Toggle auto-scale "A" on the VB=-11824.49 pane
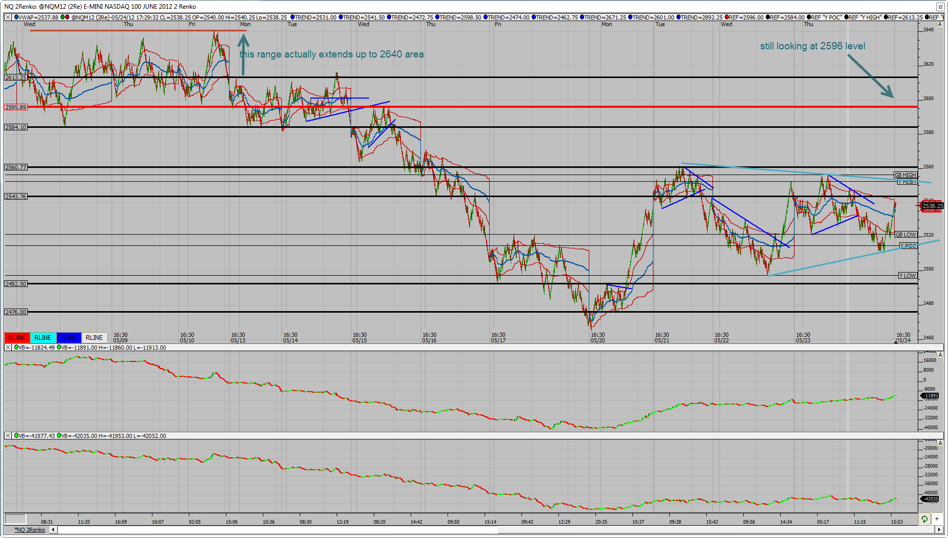 940,355
